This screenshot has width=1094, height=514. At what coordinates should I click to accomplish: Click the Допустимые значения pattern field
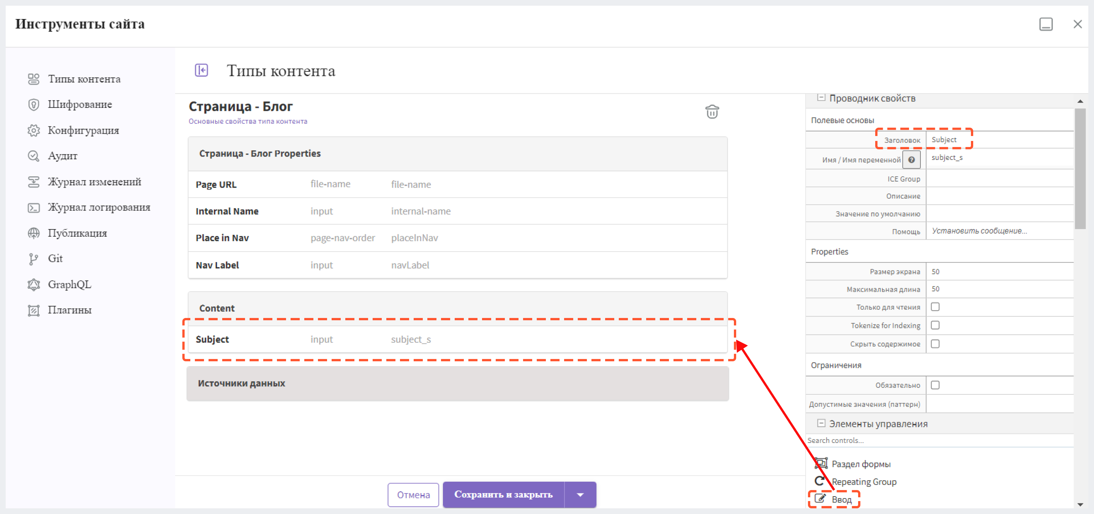(1000, 404)
